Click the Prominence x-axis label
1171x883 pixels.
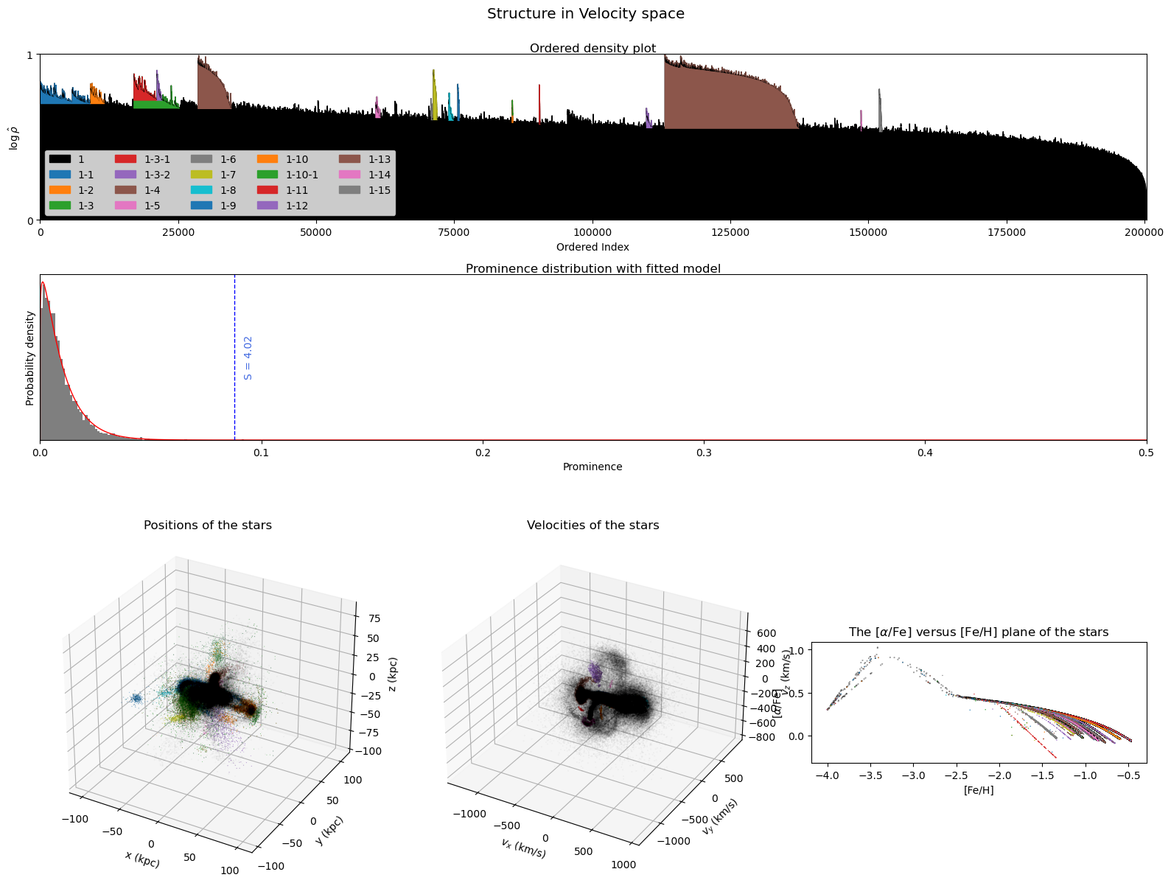593,467
